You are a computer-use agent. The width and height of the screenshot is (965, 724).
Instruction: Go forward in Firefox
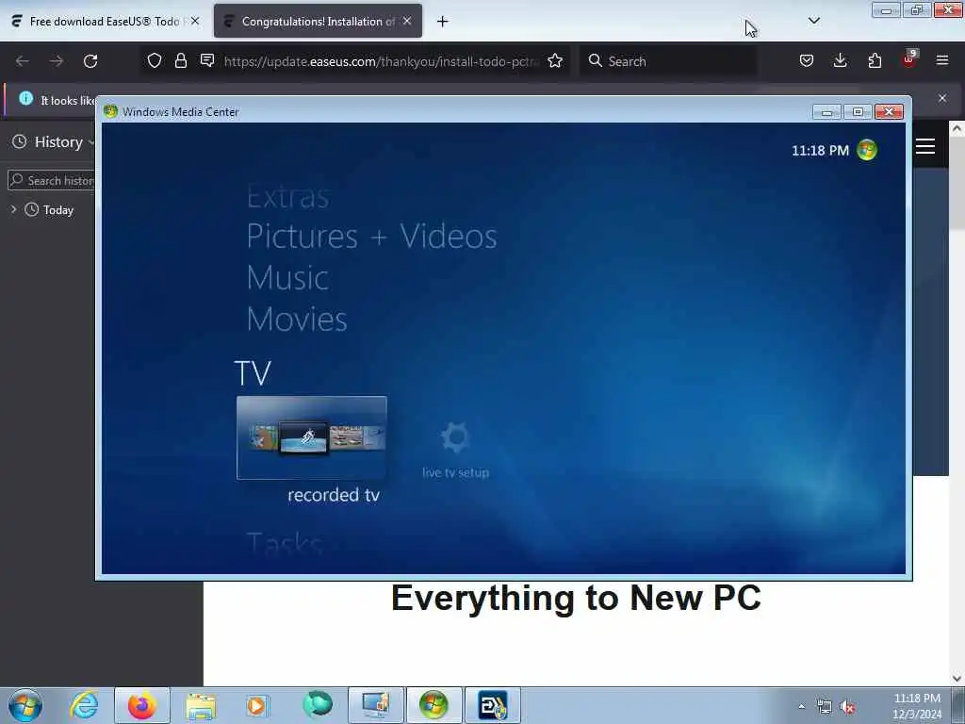click(56, 61)
